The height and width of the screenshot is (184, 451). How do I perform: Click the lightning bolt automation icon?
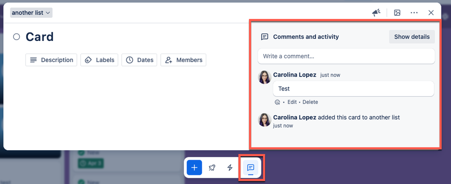click(x=229, y=167)
